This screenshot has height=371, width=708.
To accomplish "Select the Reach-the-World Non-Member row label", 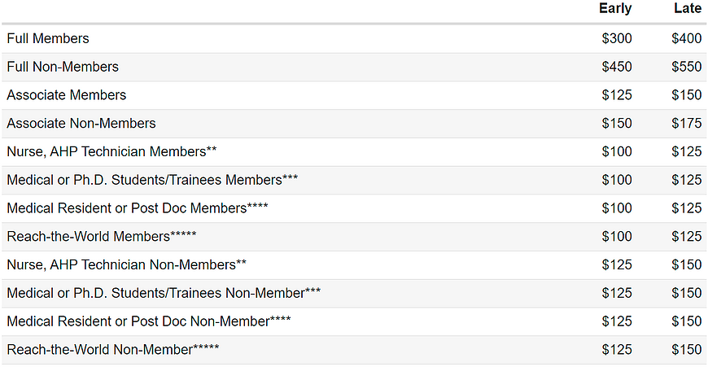I will [x=113, y=350].
